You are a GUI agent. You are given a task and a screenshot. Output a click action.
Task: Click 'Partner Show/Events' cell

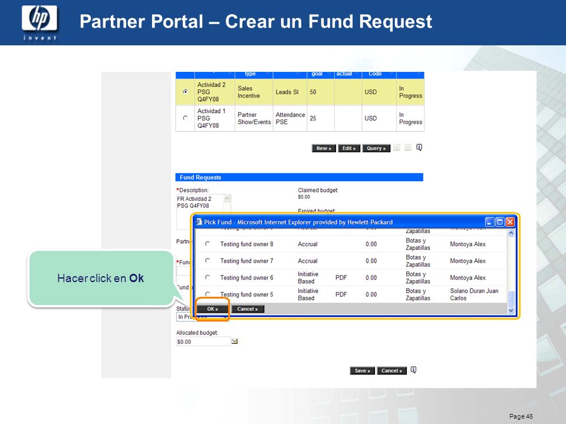pos(254,118)
